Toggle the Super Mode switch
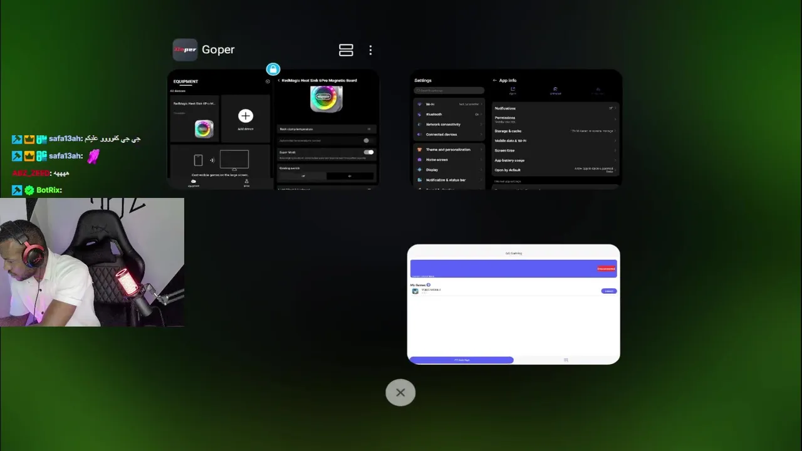The height and width of the screenshot is (451, 802). click(368, 152)
